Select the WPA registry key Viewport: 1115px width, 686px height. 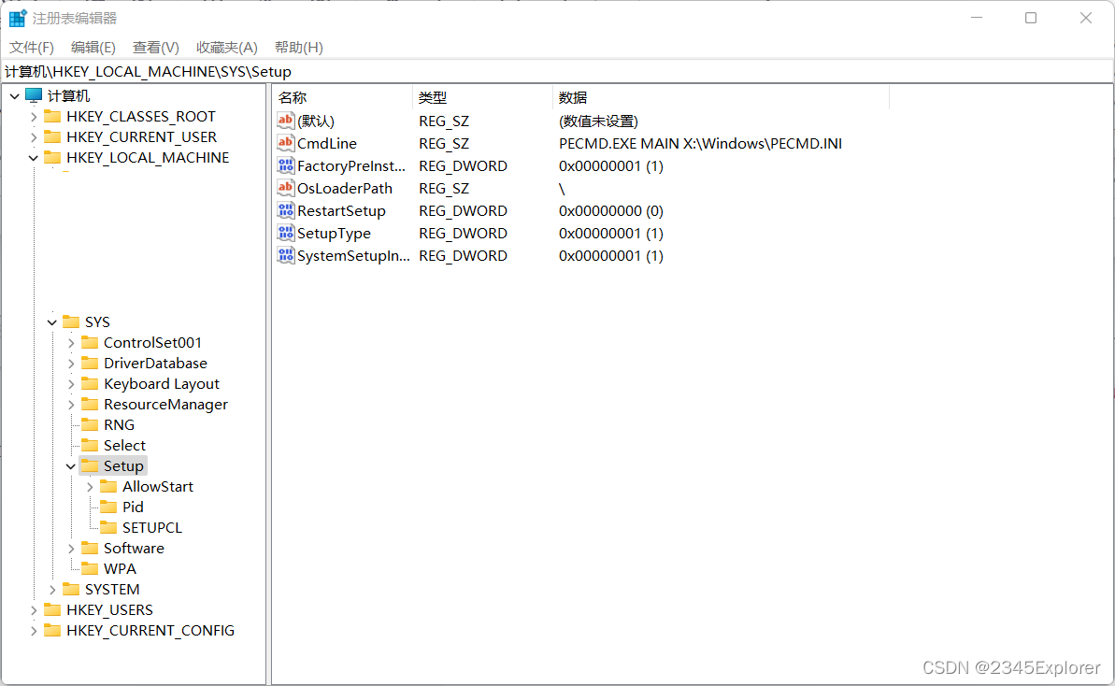(120, 568)
